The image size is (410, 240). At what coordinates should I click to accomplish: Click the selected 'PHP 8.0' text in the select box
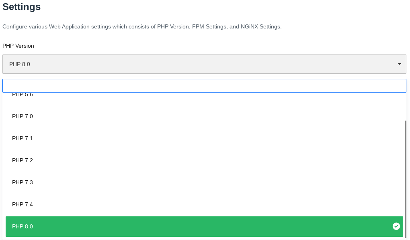point(20,64)
